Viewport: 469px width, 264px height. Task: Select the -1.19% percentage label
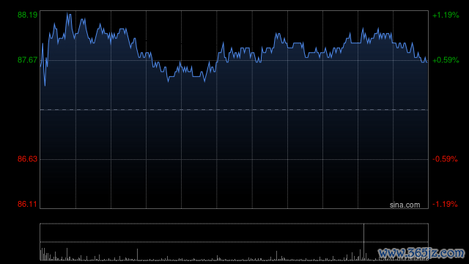(445, 204)
